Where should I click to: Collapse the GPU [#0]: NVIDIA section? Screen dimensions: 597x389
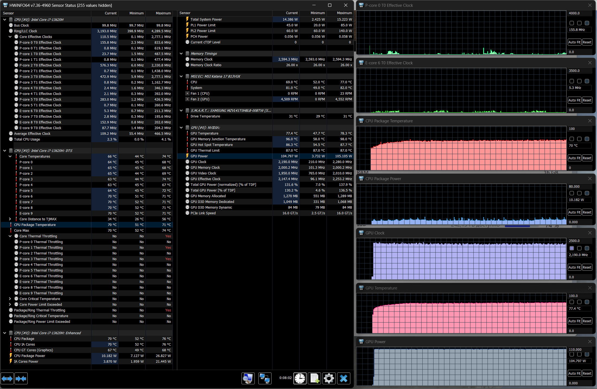pos(181,128)
